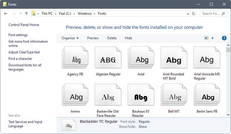Maximize the Fonts window
The height and width of the screenshot is (134, 231).
point(211,4)
